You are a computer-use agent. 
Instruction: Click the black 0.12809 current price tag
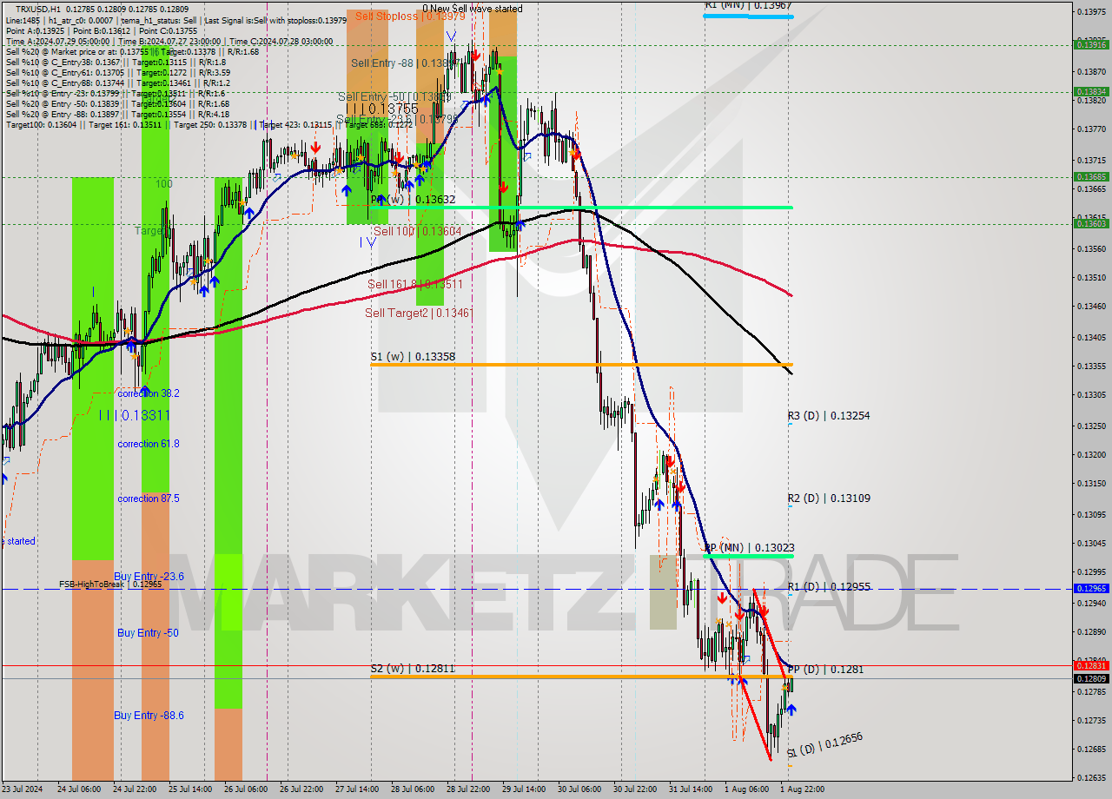click(x=1091, y=678)
